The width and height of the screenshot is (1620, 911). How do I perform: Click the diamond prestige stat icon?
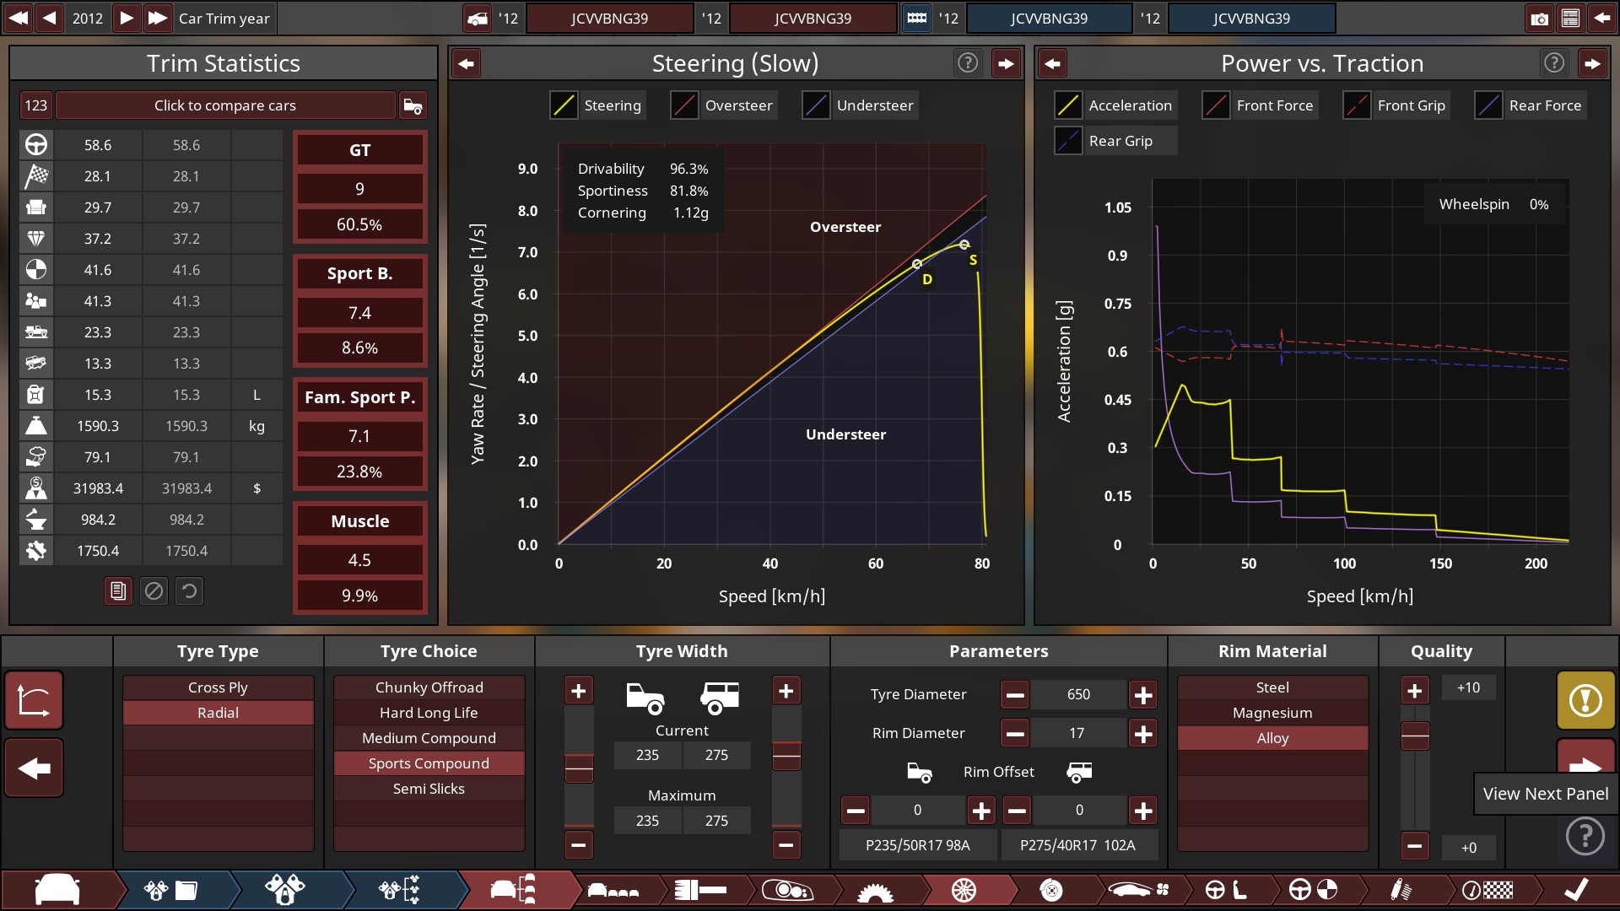[x=36, y=239]
